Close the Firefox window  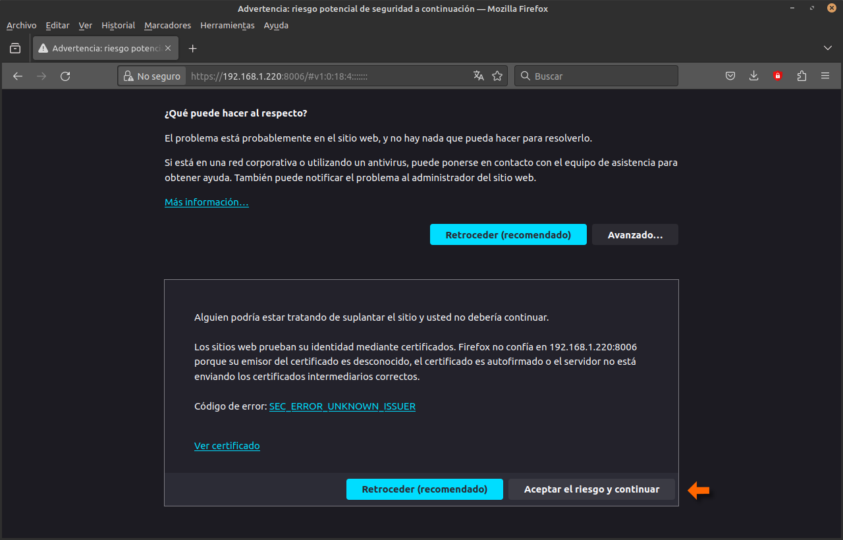(x=832, y=8)
